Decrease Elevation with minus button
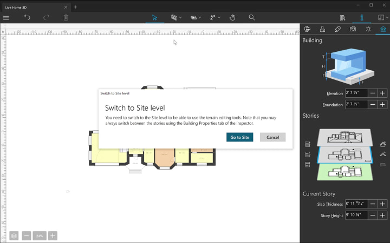390x243 pixels. click(x=373, y=93)
